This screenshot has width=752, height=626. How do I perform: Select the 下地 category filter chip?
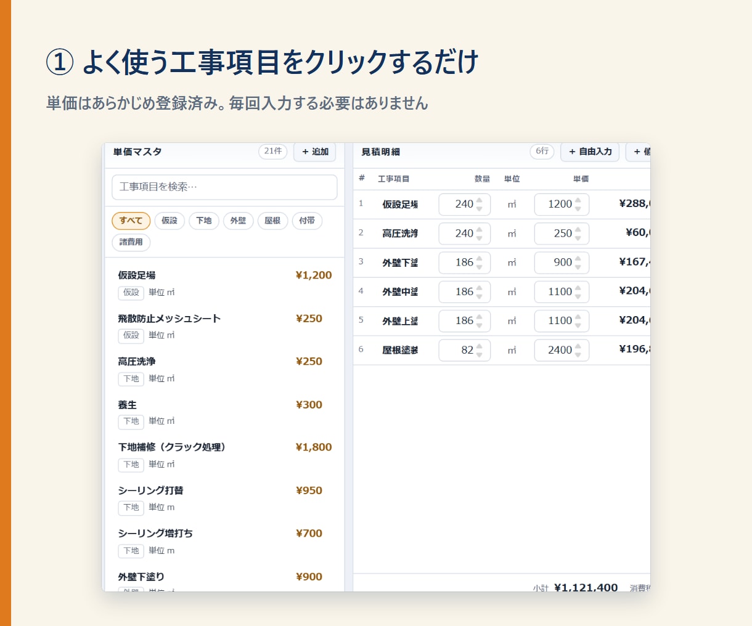[x=204, y=221]
